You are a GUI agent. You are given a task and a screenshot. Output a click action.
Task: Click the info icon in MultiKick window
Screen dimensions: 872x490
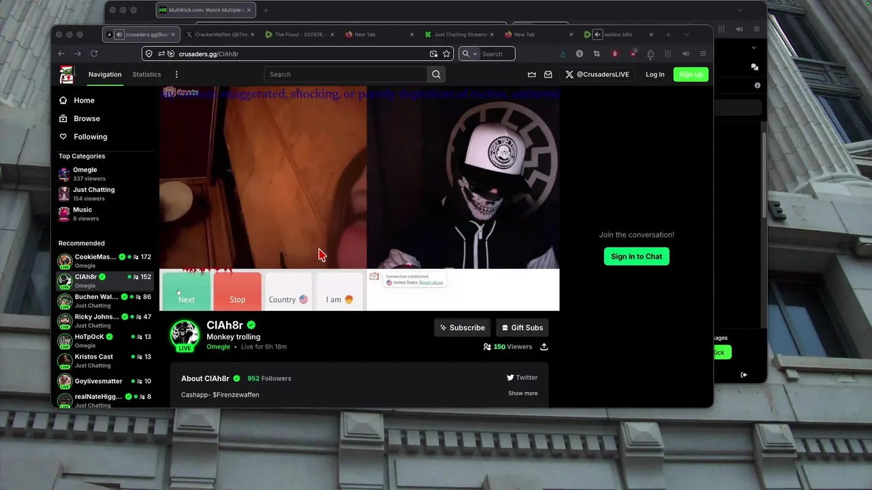tap(757, 85)
